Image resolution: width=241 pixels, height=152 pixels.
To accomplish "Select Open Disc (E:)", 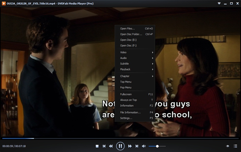I will pos(135,40).
